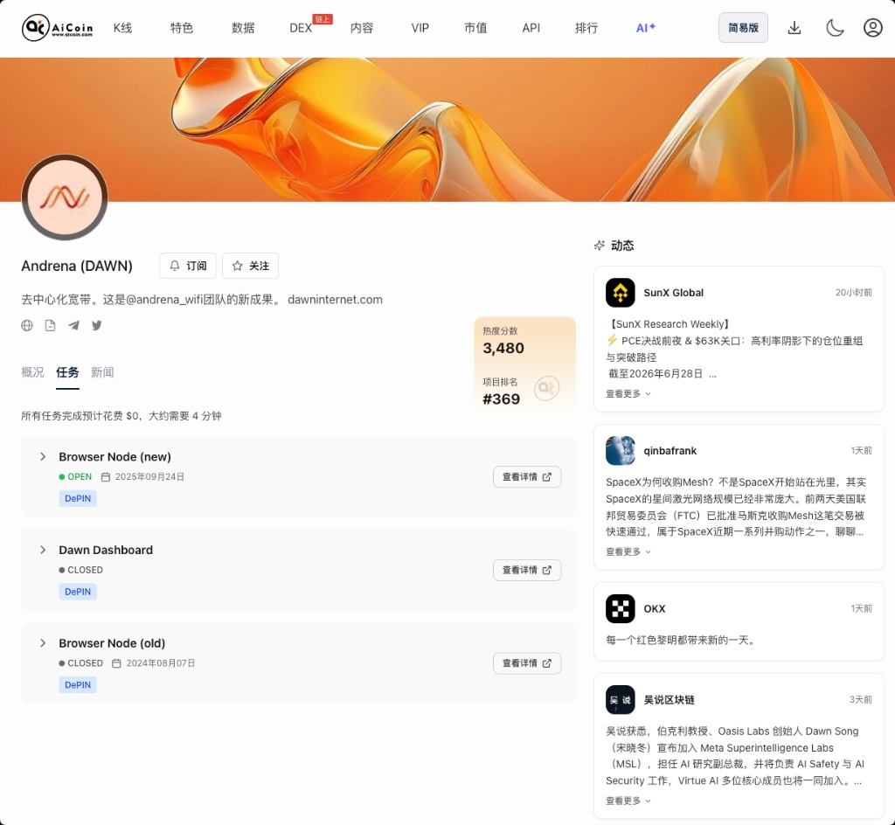Expand 查看更多 under 吴说区块链 post
The image size is (895, 825).
tap(628, 801)
